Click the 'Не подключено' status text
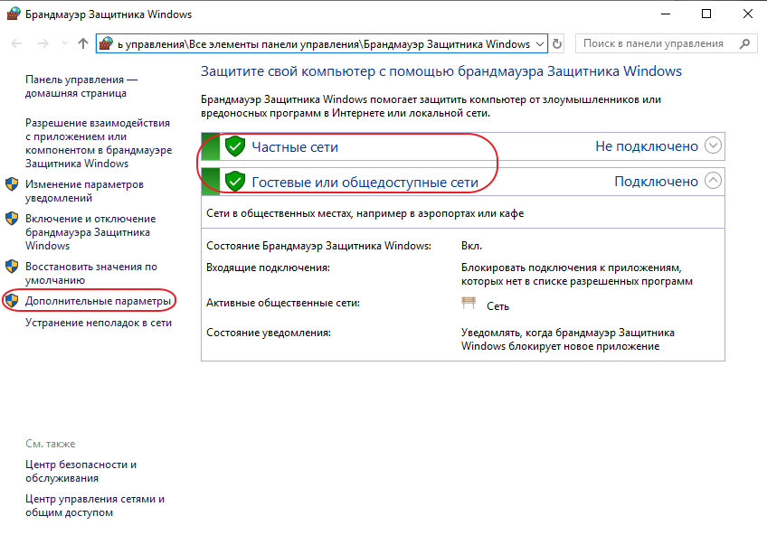767x535 pixels. (x=646, y=146)
